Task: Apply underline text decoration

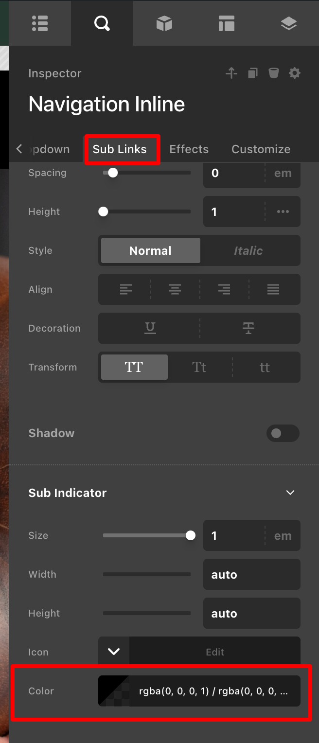Action: [x=150, y=328]
